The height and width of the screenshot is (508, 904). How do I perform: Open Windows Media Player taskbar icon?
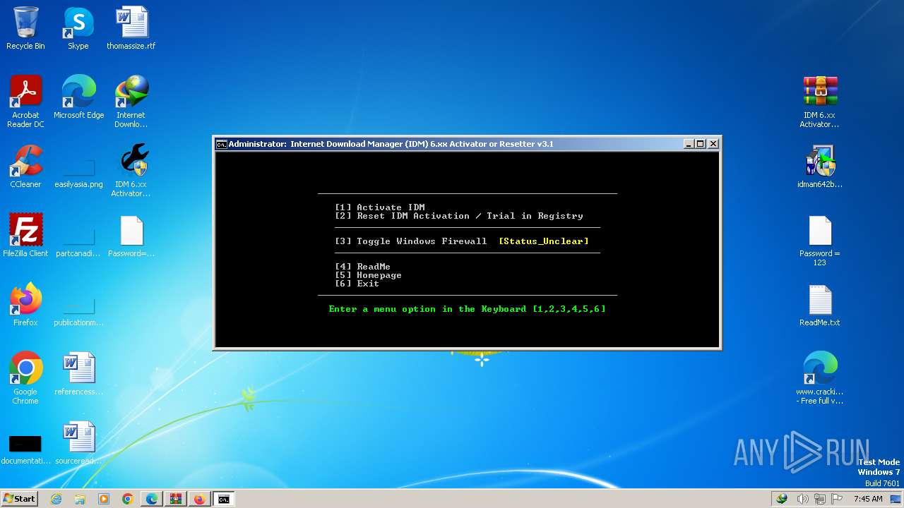pyautogui.click(x=104, y=499)
